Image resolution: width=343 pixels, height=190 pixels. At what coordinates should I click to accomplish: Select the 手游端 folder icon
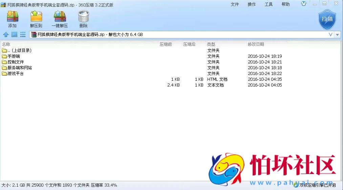(4, 56)
